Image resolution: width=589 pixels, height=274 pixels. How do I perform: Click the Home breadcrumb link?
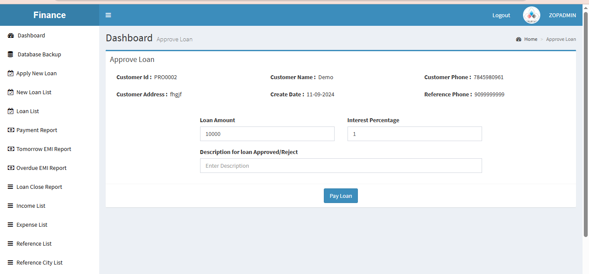(x=530, y=39)
